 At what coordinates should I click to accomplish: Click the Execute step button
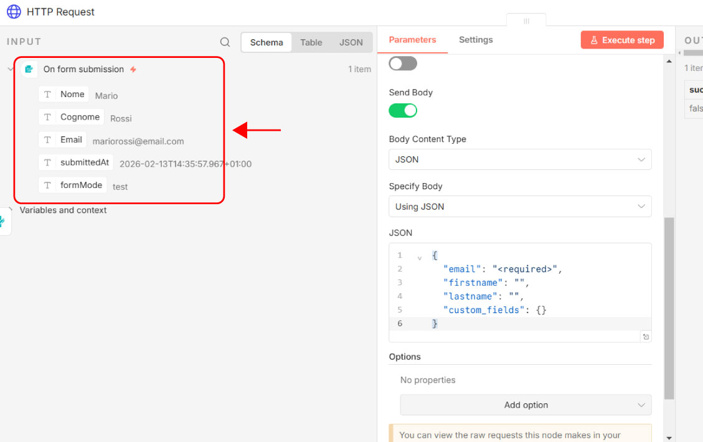(x=621, y=40)
